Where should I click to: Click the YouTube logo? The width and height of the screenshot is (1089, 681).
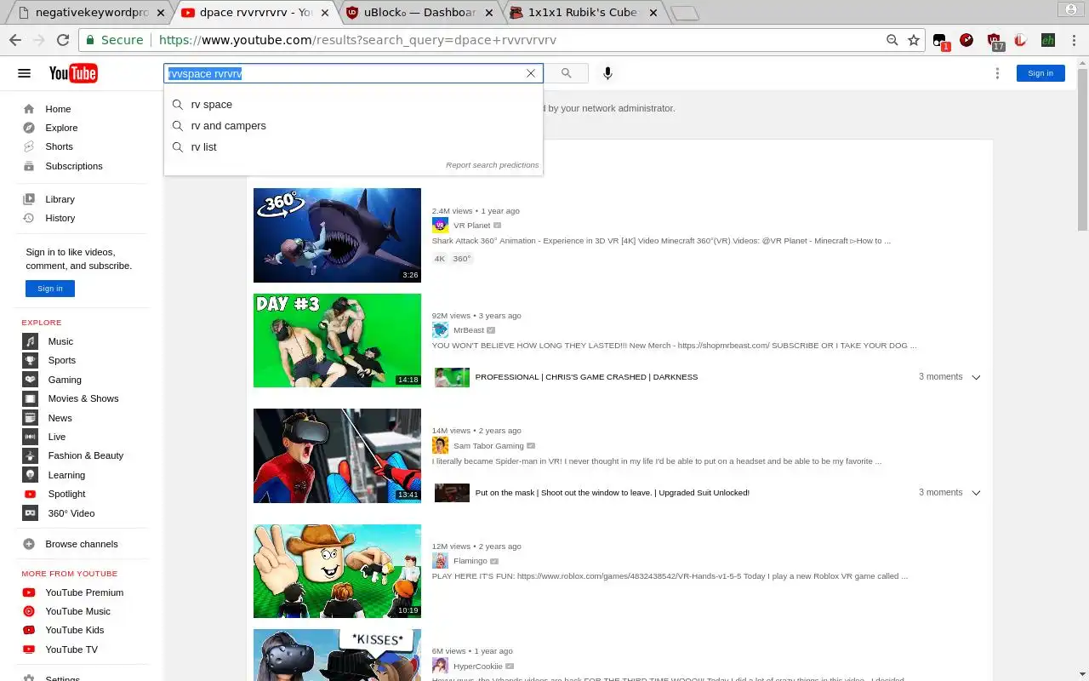click(73, 73)
